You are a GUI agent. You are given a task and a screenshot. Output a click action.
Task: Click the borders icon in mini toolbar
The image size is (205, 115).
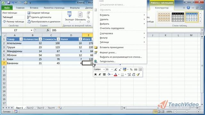click(x=122, y=74)
